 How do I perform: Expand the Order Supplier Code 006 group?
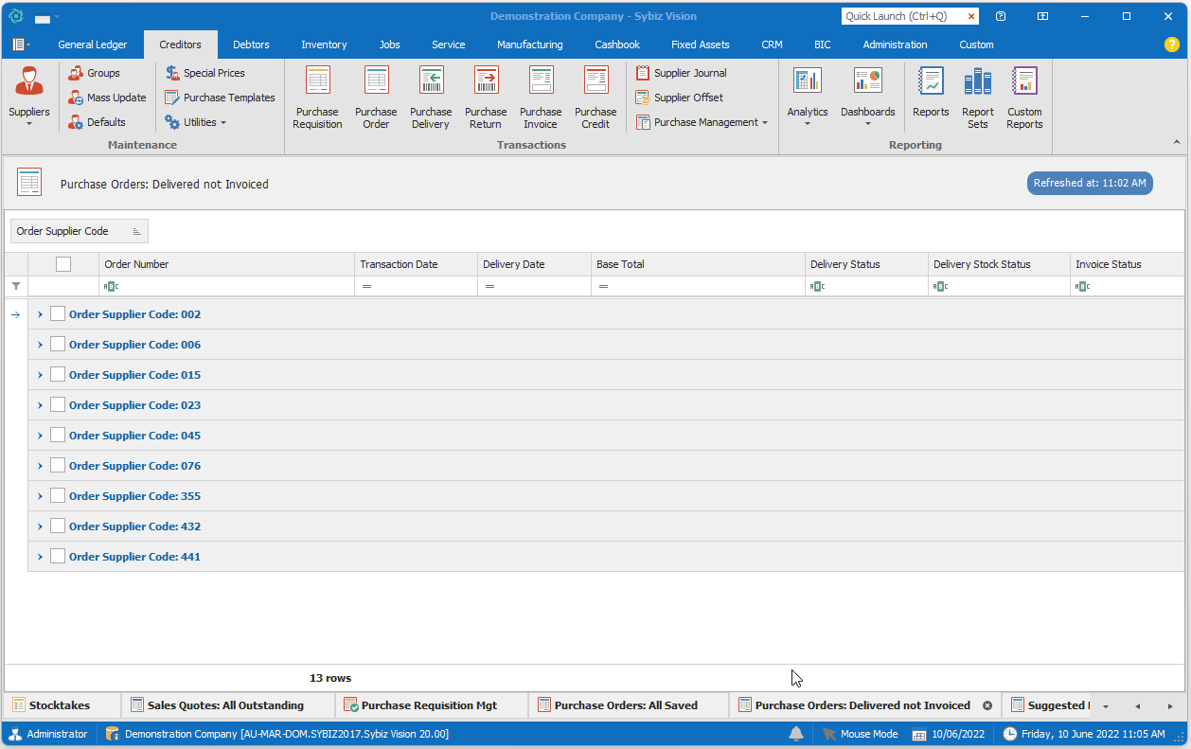[x=40, y=345]
